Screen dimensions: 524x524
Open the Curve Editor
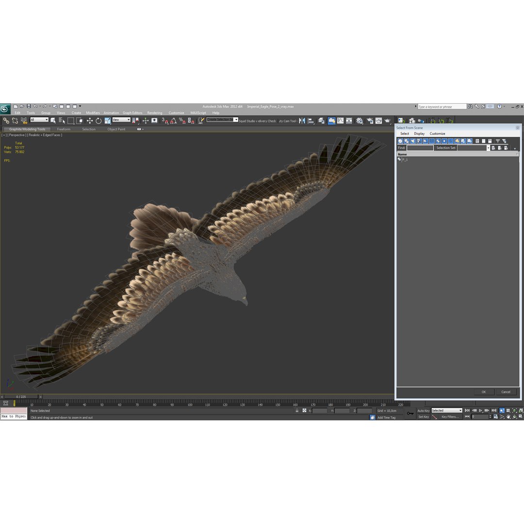[x=340, y=121]
